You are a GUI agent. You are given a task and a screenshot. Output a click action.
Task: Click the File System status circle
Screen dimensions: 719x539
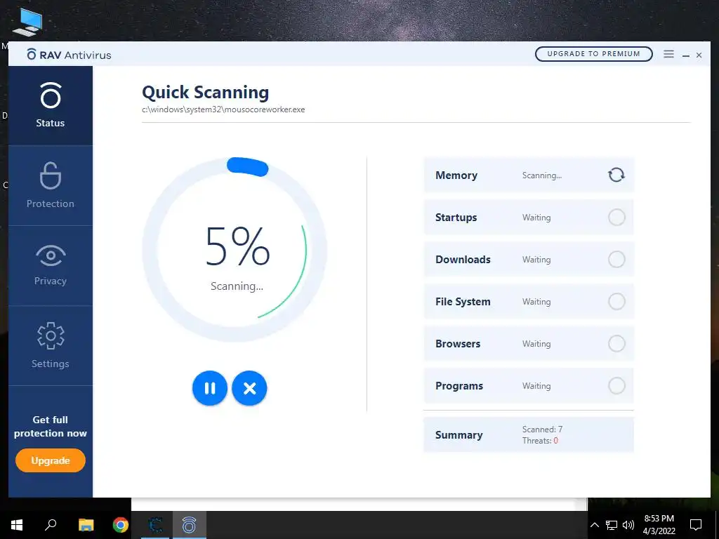click(616, 302)
